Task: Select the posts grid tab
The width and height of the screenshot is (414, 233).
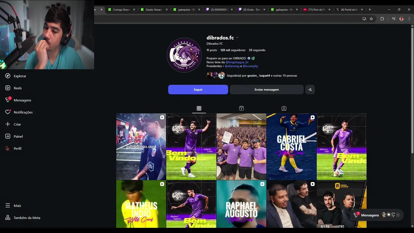Action: [x=199, y=108]
